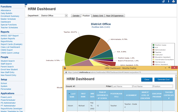
Task: Click the Generate Exel button
Action: 163,80
